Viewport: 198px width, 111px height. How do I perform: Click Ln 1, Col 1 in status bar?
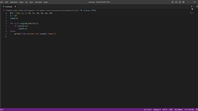click(148, 110)
